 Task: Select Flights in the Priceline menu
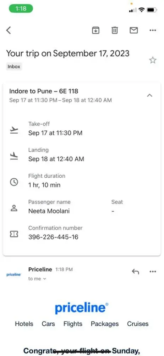pyautogui.click(x=73, y=324)
